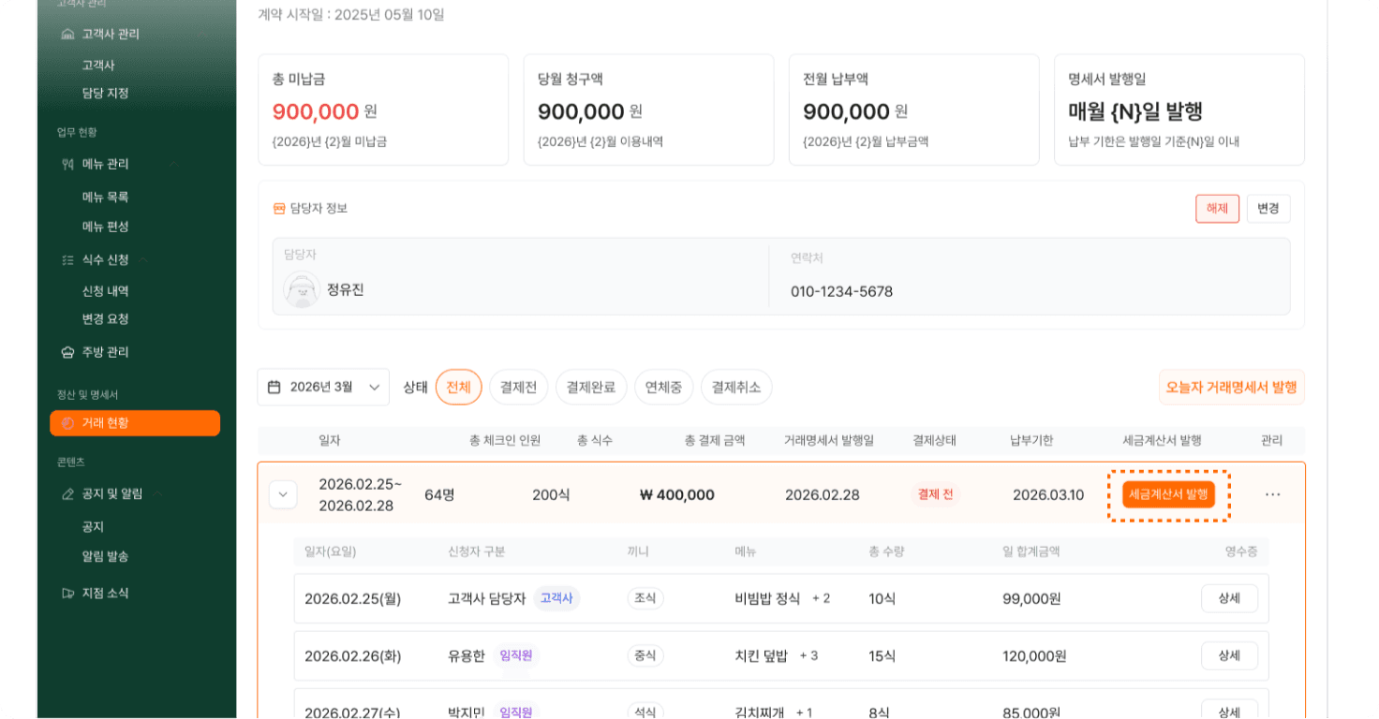Click the 오늘자 거래명세서 발행 button
Screen dimensions: 1379x719
(1232, 387)
